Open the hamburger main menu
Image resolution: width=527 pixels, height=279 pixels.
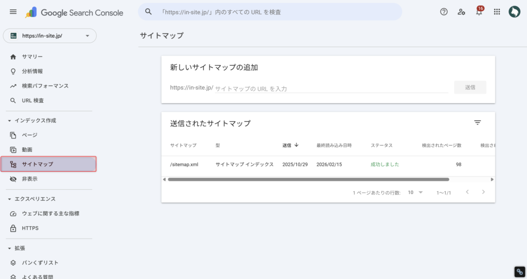click(x=13, y=12)
